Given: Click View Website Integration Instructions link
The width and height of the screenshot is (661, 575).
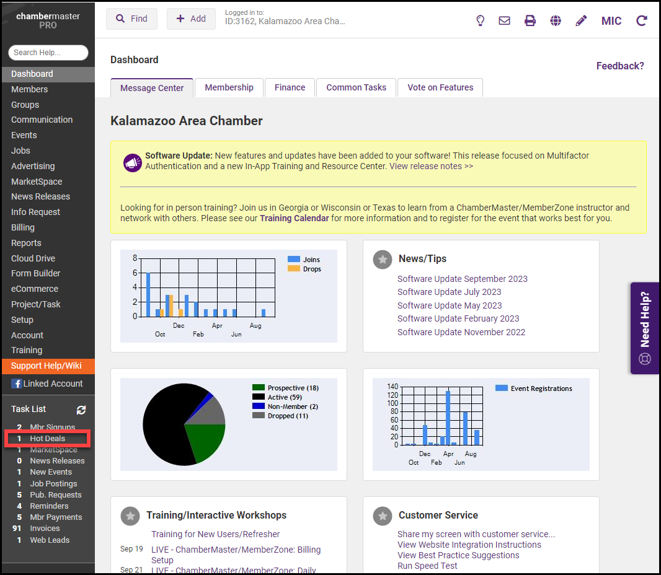Looking at the screenshot, I should (469, 545).
